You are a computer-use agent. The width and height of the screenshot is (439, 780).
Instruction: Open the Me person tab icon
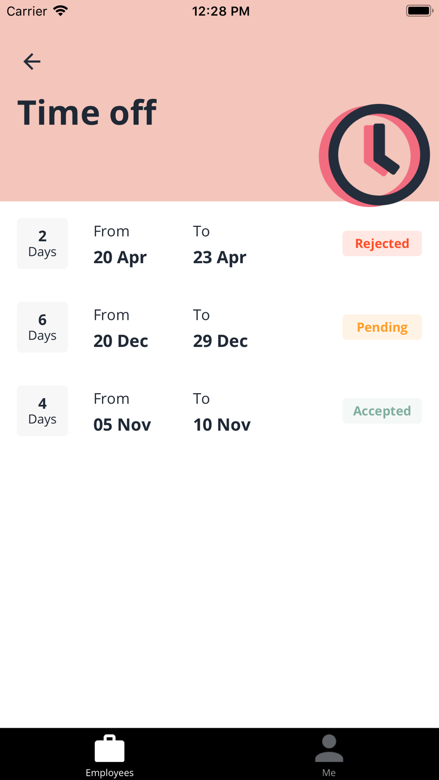(x=329, y=748)
